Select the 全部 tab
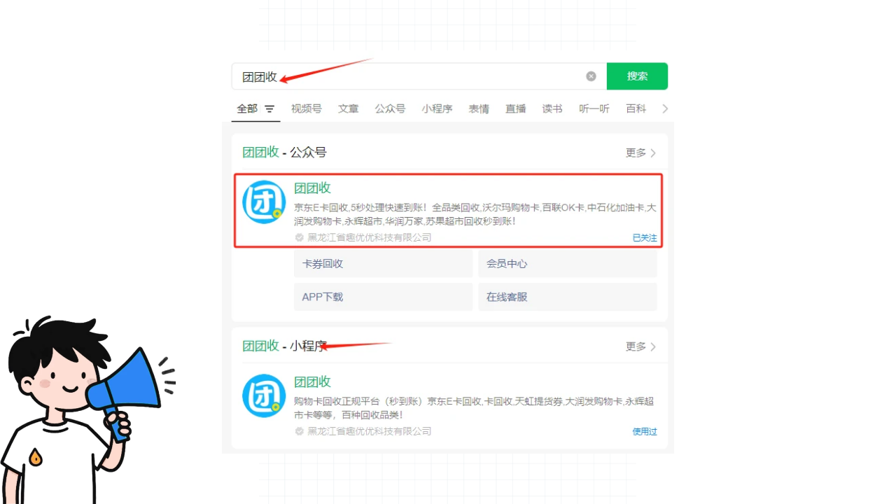 247,108
